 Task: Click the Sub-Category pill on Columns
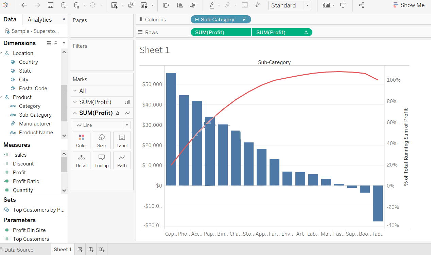pyautogui.click(x=221, y=20)
